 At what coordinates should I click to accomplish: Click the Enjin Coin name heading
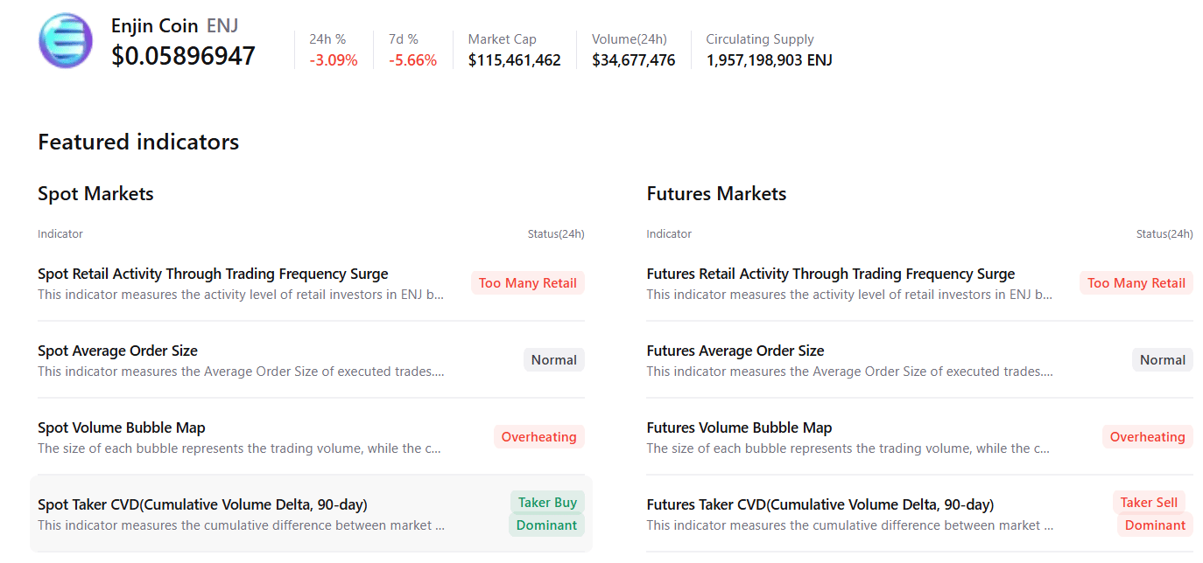(155, 26)
